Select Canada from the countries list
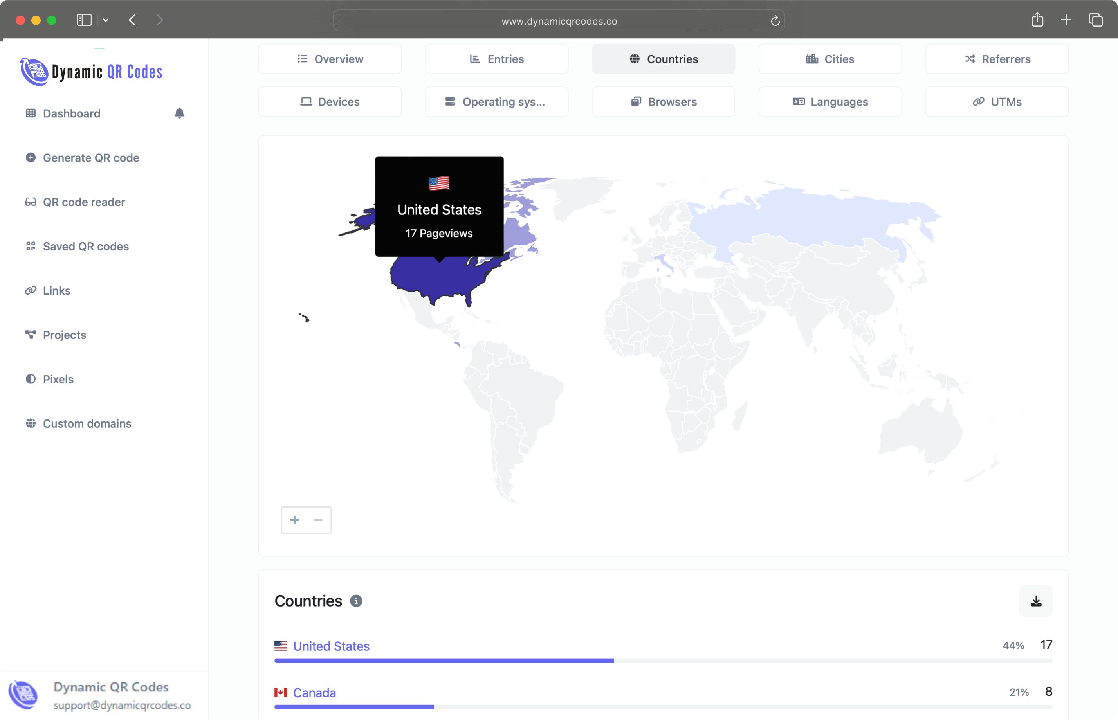The height and width of the screenshot is (720, 1118). coord(314,693)
